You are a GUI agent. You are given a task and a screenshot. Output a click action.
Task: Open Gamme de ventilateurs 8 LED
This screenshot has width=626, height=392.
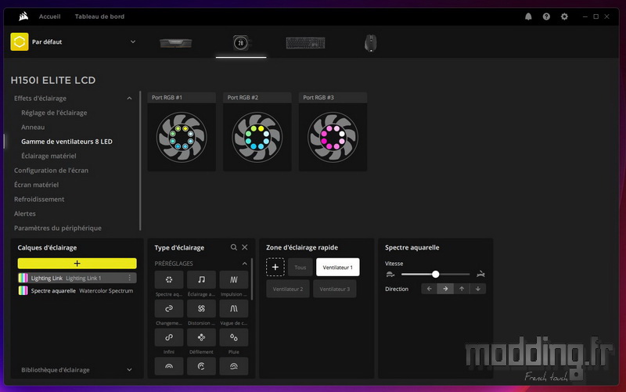coord(67,142)
